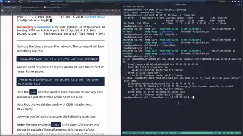Open Firefox home page icon
243x136 pixels.
11,11
